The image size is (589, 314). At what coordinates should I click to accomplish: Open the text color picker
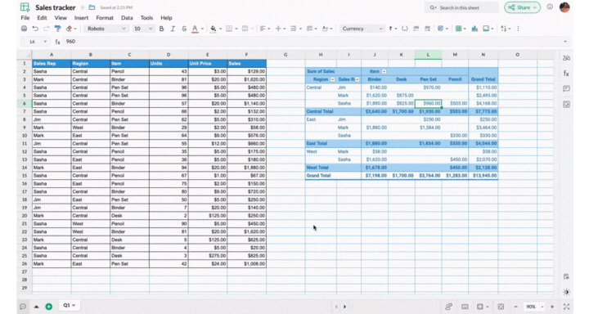(195, 29)
